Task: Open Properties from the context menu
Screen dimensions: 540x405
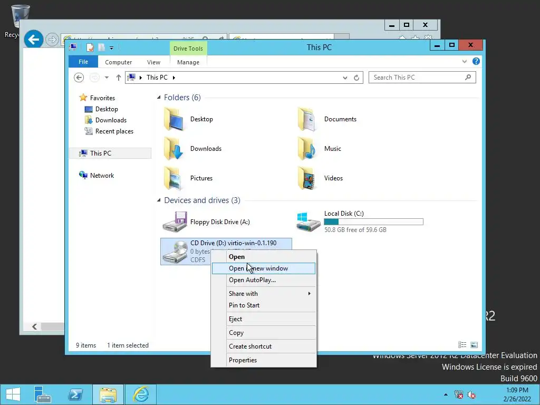Action: pyautogui.click(x=264, y=360)
